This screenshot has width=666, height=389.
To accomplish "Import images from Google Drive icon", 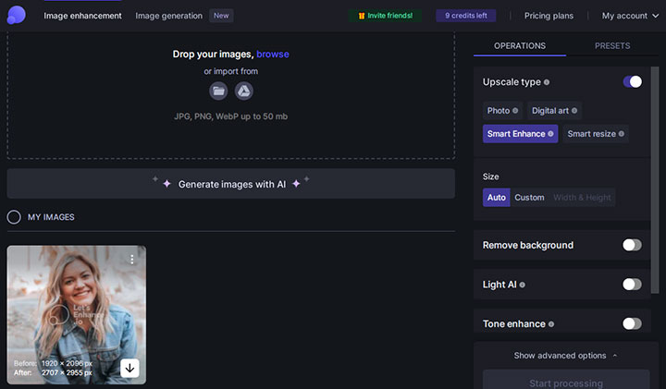I will tap(243, 91).
